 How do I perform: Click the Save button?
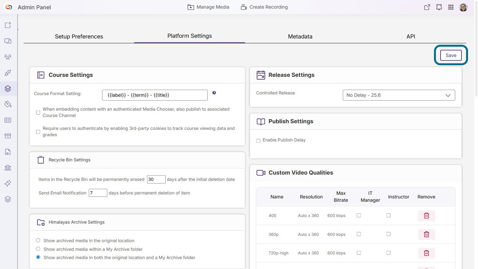tap(451, 55)
